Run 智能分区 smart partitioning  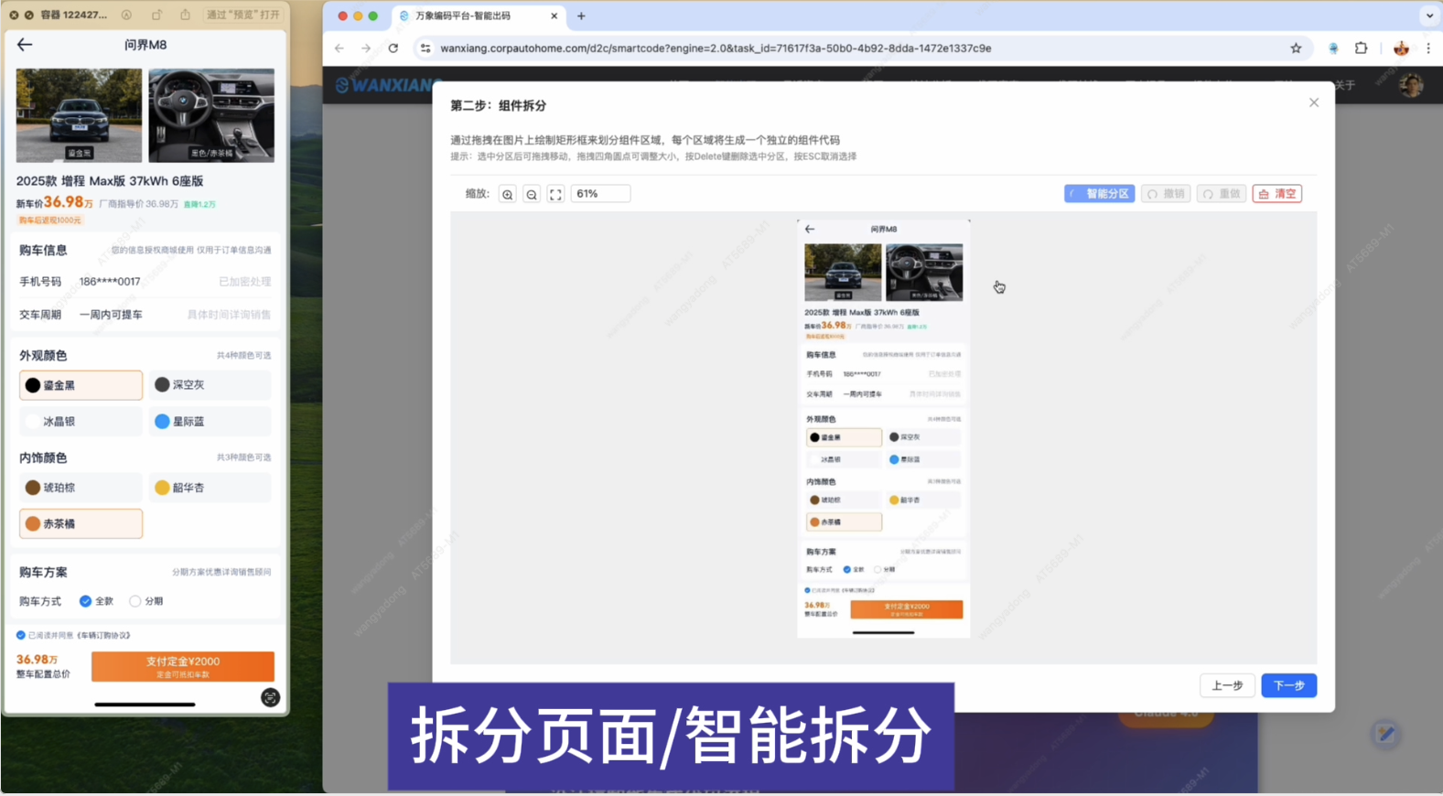pos(1099,194)
